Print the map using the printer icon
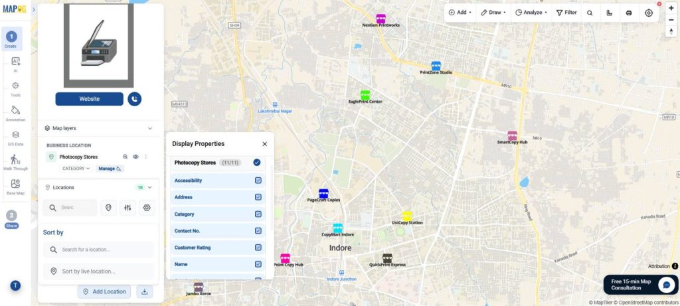Screen dimensions: 680x306 tap(629, 13)
